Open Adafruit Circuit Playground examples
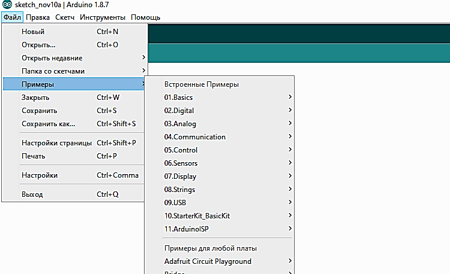450x274 pixels. pyautogui.click(x=208, y=261)
